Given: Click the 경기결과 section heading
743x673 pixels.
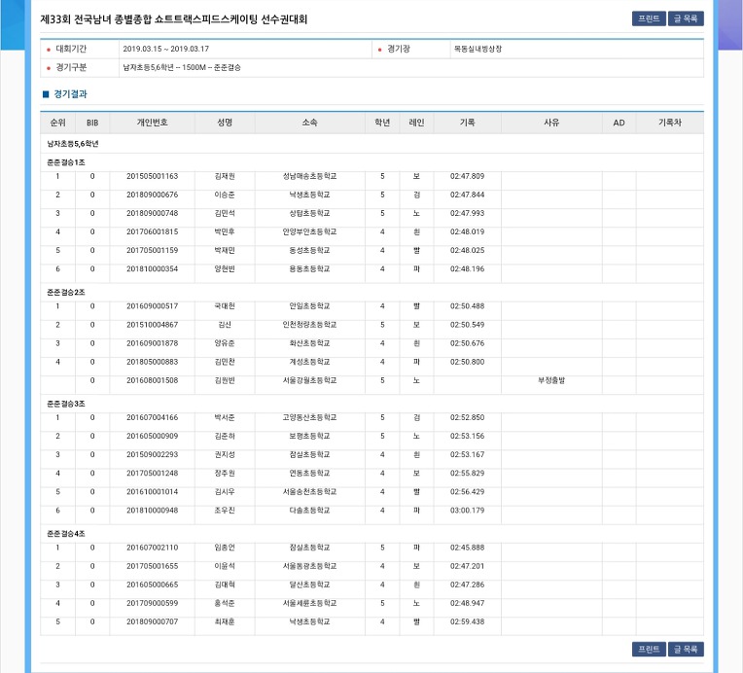Looking at the screenshot, I should 70,94.
